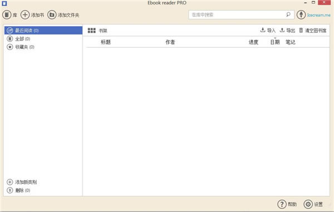334x212 pixels.
Task: Open Help (帮助) question mark icon
Action: point(282,204)
